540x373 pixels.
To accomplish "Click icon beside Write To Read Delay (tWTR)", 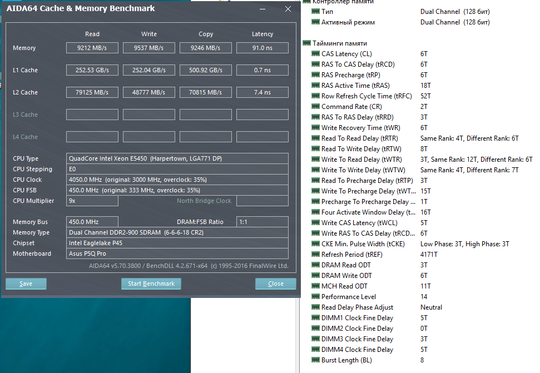I will (315, 159).
